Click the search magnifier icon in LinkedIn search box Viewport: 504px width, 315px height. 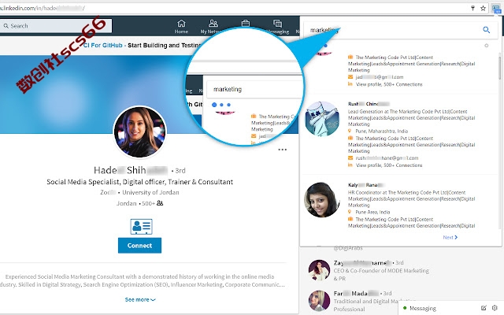pos(6,26)
